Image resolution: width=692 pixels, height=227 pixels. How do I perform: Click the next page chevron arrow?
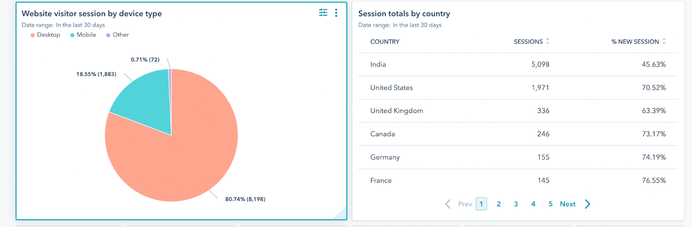click(587, 204)
